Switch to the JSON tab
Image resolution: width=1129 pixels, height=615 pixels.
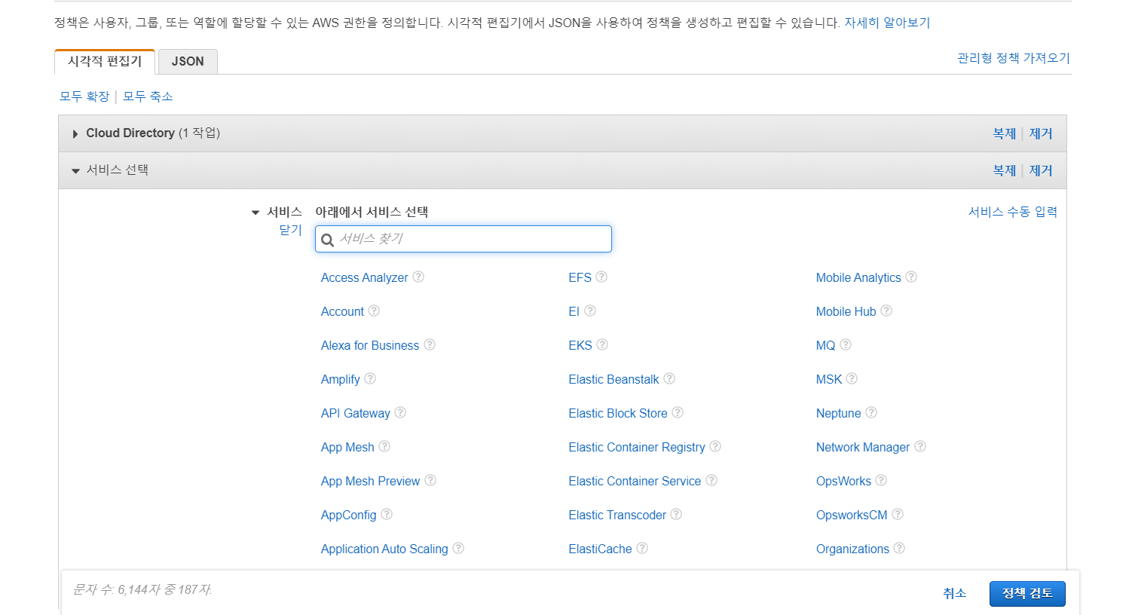[x=188, y=62]
